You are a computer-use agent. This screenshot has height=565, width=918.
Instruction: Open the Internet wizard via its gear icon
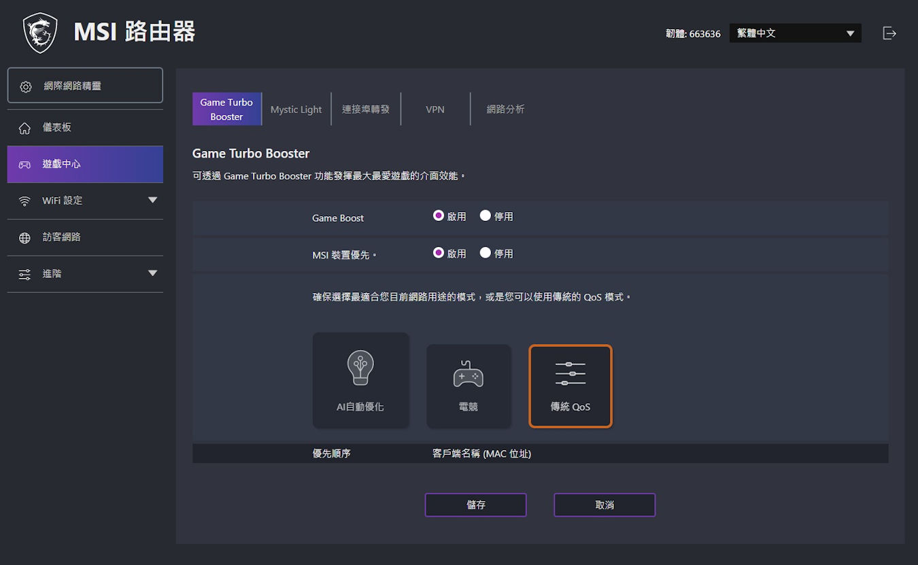coord(26,86)
